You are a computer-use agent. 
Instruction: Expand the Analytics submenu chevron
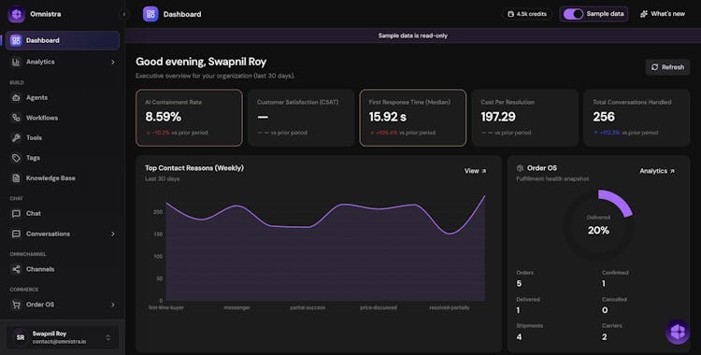113,63
